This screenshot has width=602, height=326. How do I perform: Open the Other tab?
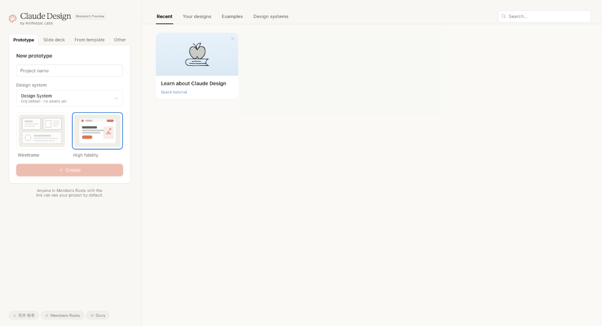(120, 40)
